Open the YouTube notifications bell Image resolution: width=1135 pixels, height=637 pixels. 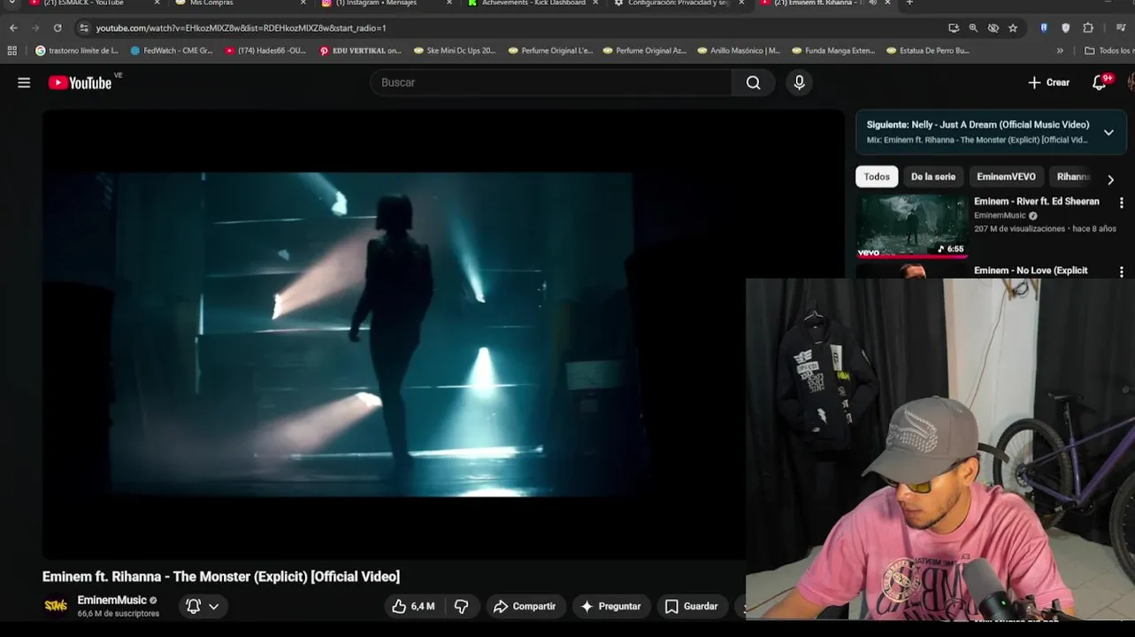point(1099,82)
